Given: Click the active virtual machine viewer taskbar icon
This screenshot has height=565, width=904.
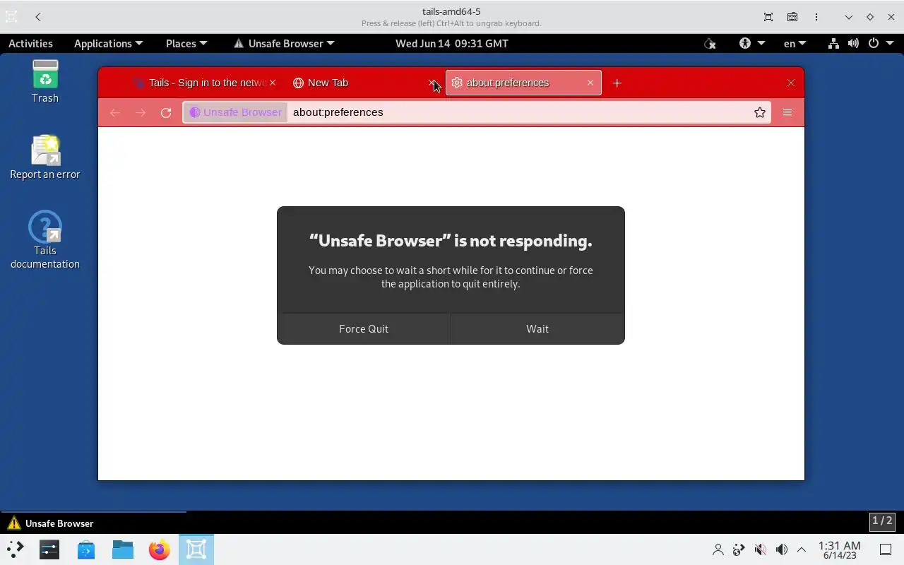Looking at the screenshot, I should (196, 549).
